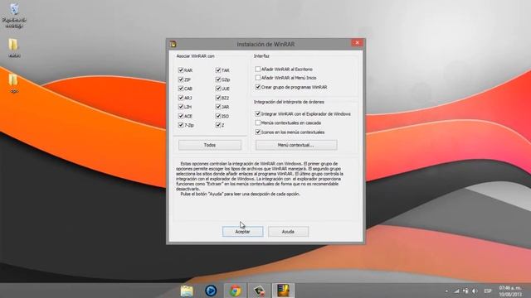Uncheck the Z file type
Image resolution: width=531 pixels, height=298 pixels.
(x=218, y=125)
